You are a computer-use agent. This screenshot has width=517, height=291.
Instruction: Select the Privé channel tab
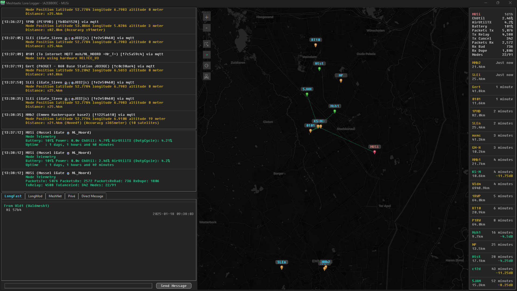click(72, 196)
